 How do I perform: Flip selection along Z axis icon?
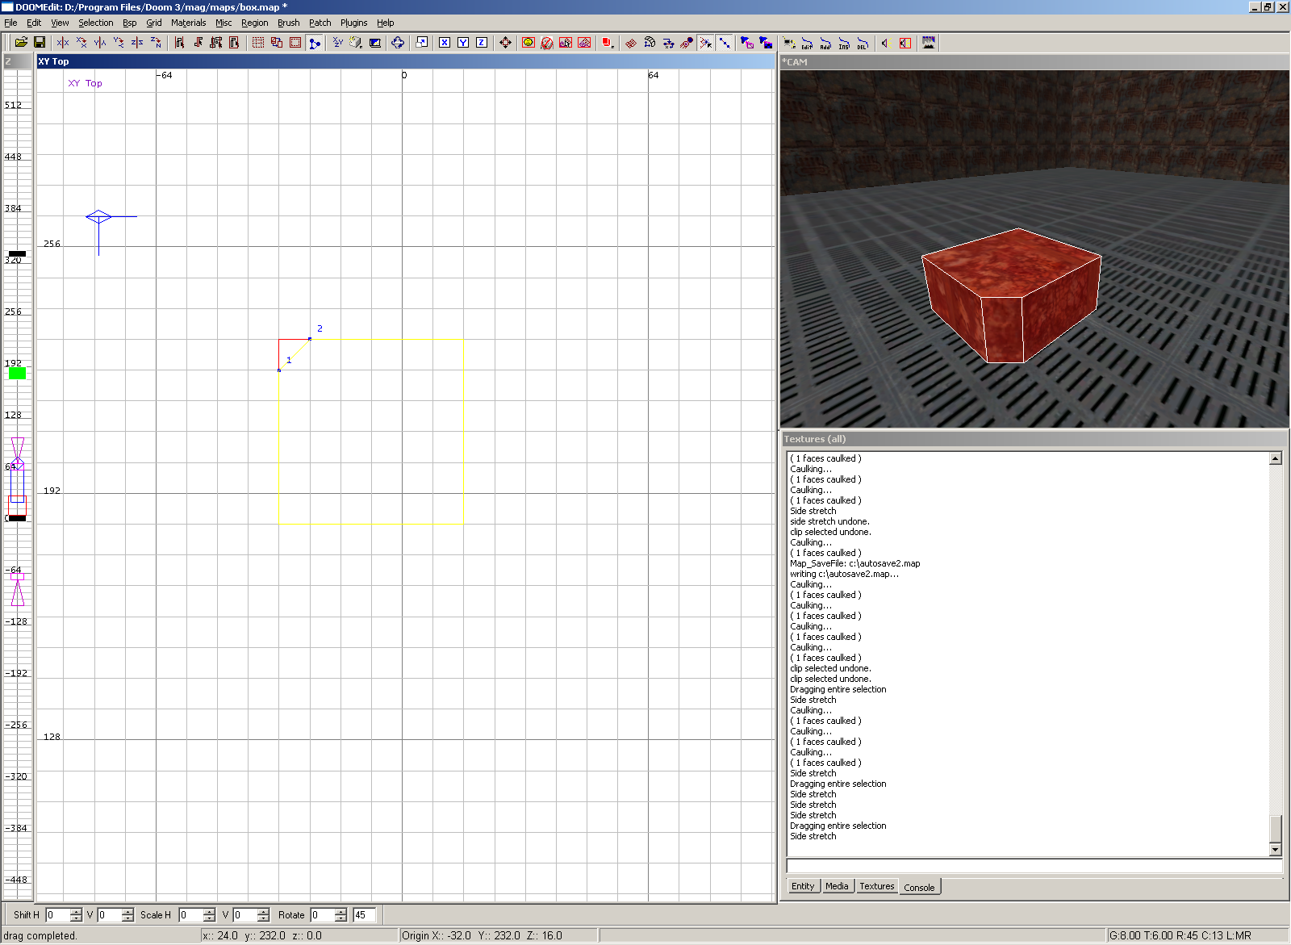(x=137, y=43)
